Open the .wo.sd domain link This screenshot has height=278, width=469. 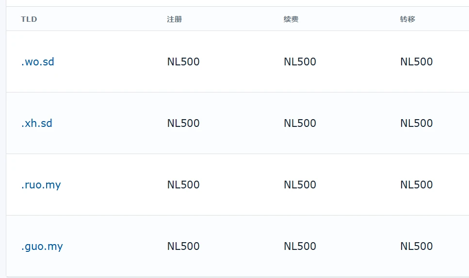click(x=38, y=62)
